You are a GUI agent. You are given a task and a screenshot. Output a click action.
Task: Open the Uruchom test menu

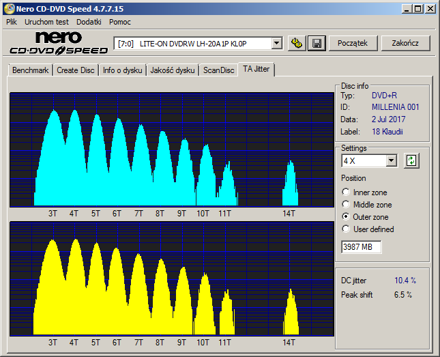pyautogui.click(x=46, y=22)
